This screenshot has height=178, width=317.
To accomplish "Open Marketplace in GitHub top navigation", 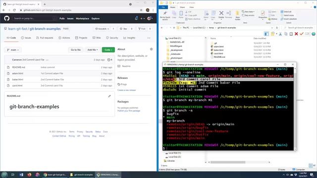I will coord(82,19).
